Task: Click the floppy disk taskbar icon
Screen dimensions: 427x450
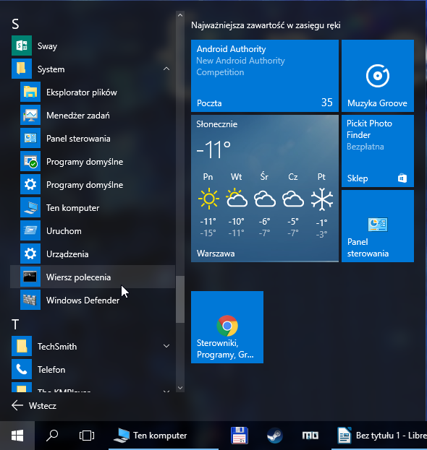Action: pyautogui.click(x=240, y=436)
